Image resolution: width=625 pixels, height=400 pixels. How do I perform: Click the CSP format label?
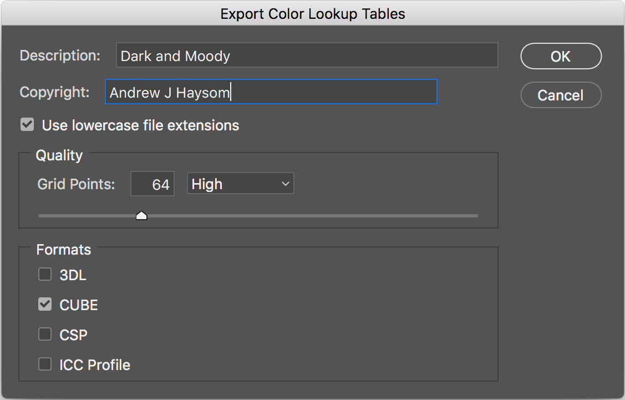(x=74, y=335)
